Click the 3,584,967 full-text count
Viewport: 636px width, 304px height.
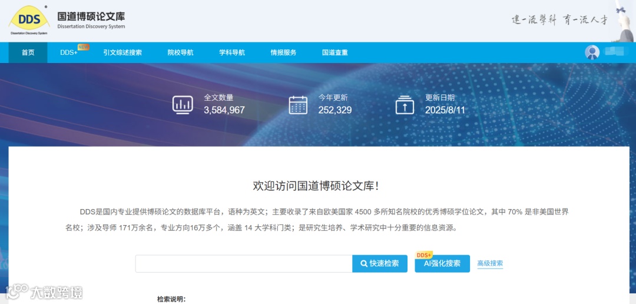click(x=224, y=110)
